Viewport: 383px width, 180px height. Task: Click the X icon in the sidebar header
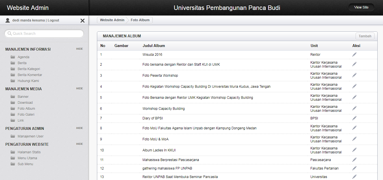tap(83, 20)
